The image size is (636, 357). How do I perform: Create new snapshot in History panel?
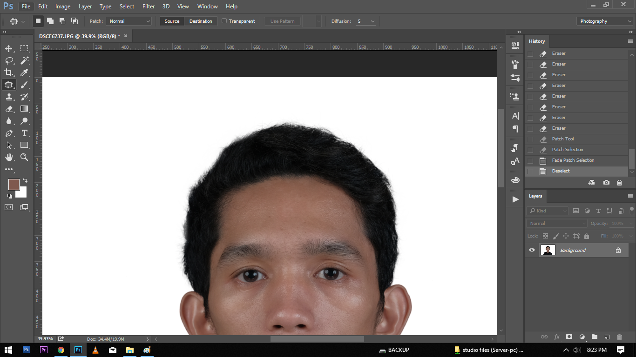coord(606,183)
